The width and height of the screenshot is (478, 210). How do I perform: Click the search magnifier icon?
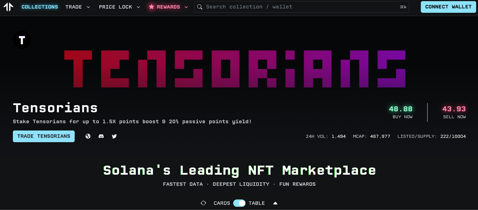coord(200,7)
